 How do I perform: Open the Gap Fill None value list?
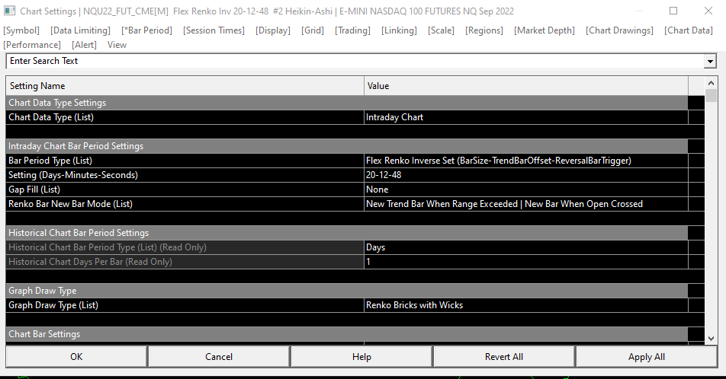point(526,189)
